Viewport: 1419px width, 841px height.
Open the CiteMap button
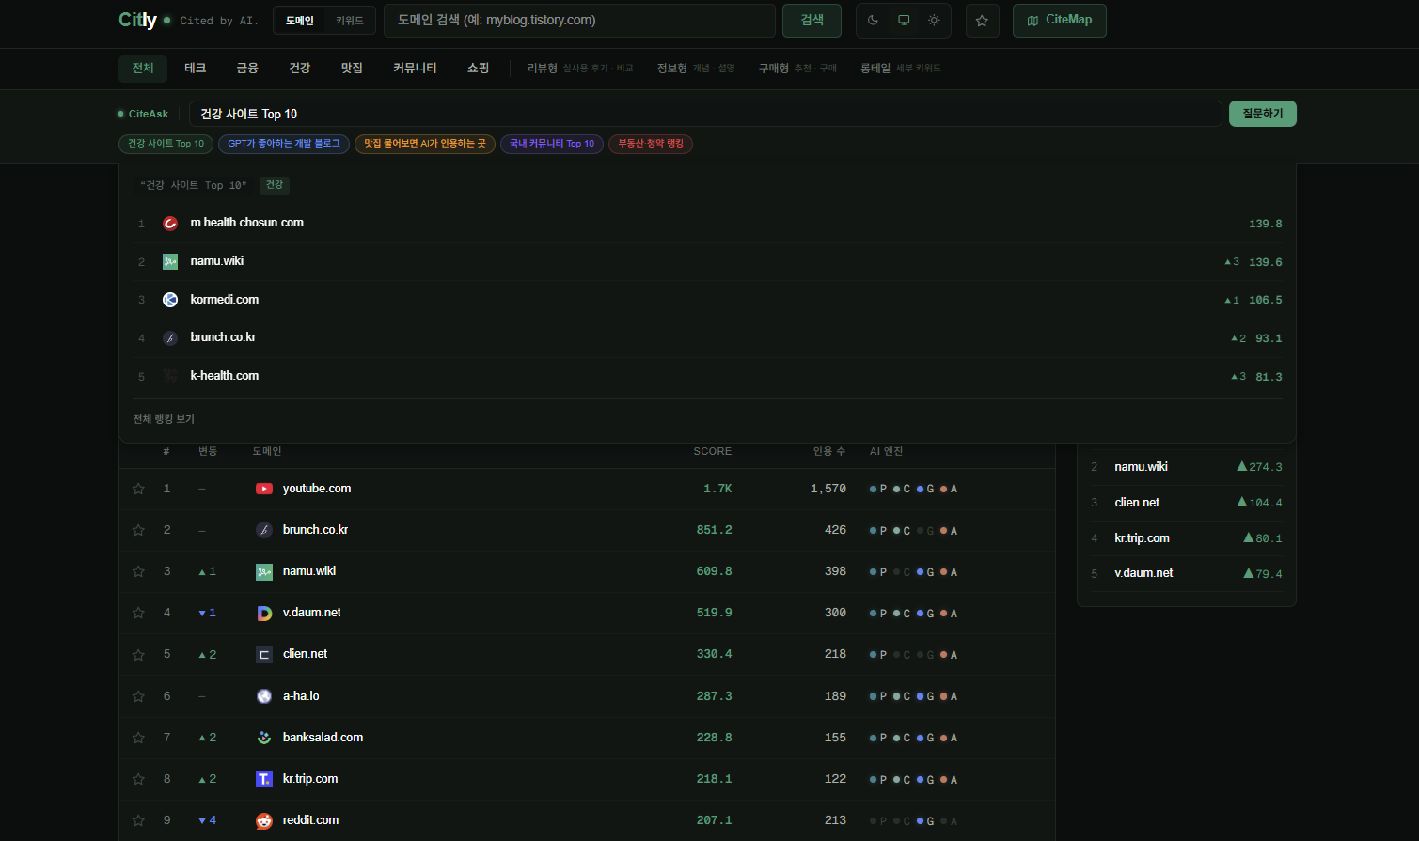[x=1059, y=21]
